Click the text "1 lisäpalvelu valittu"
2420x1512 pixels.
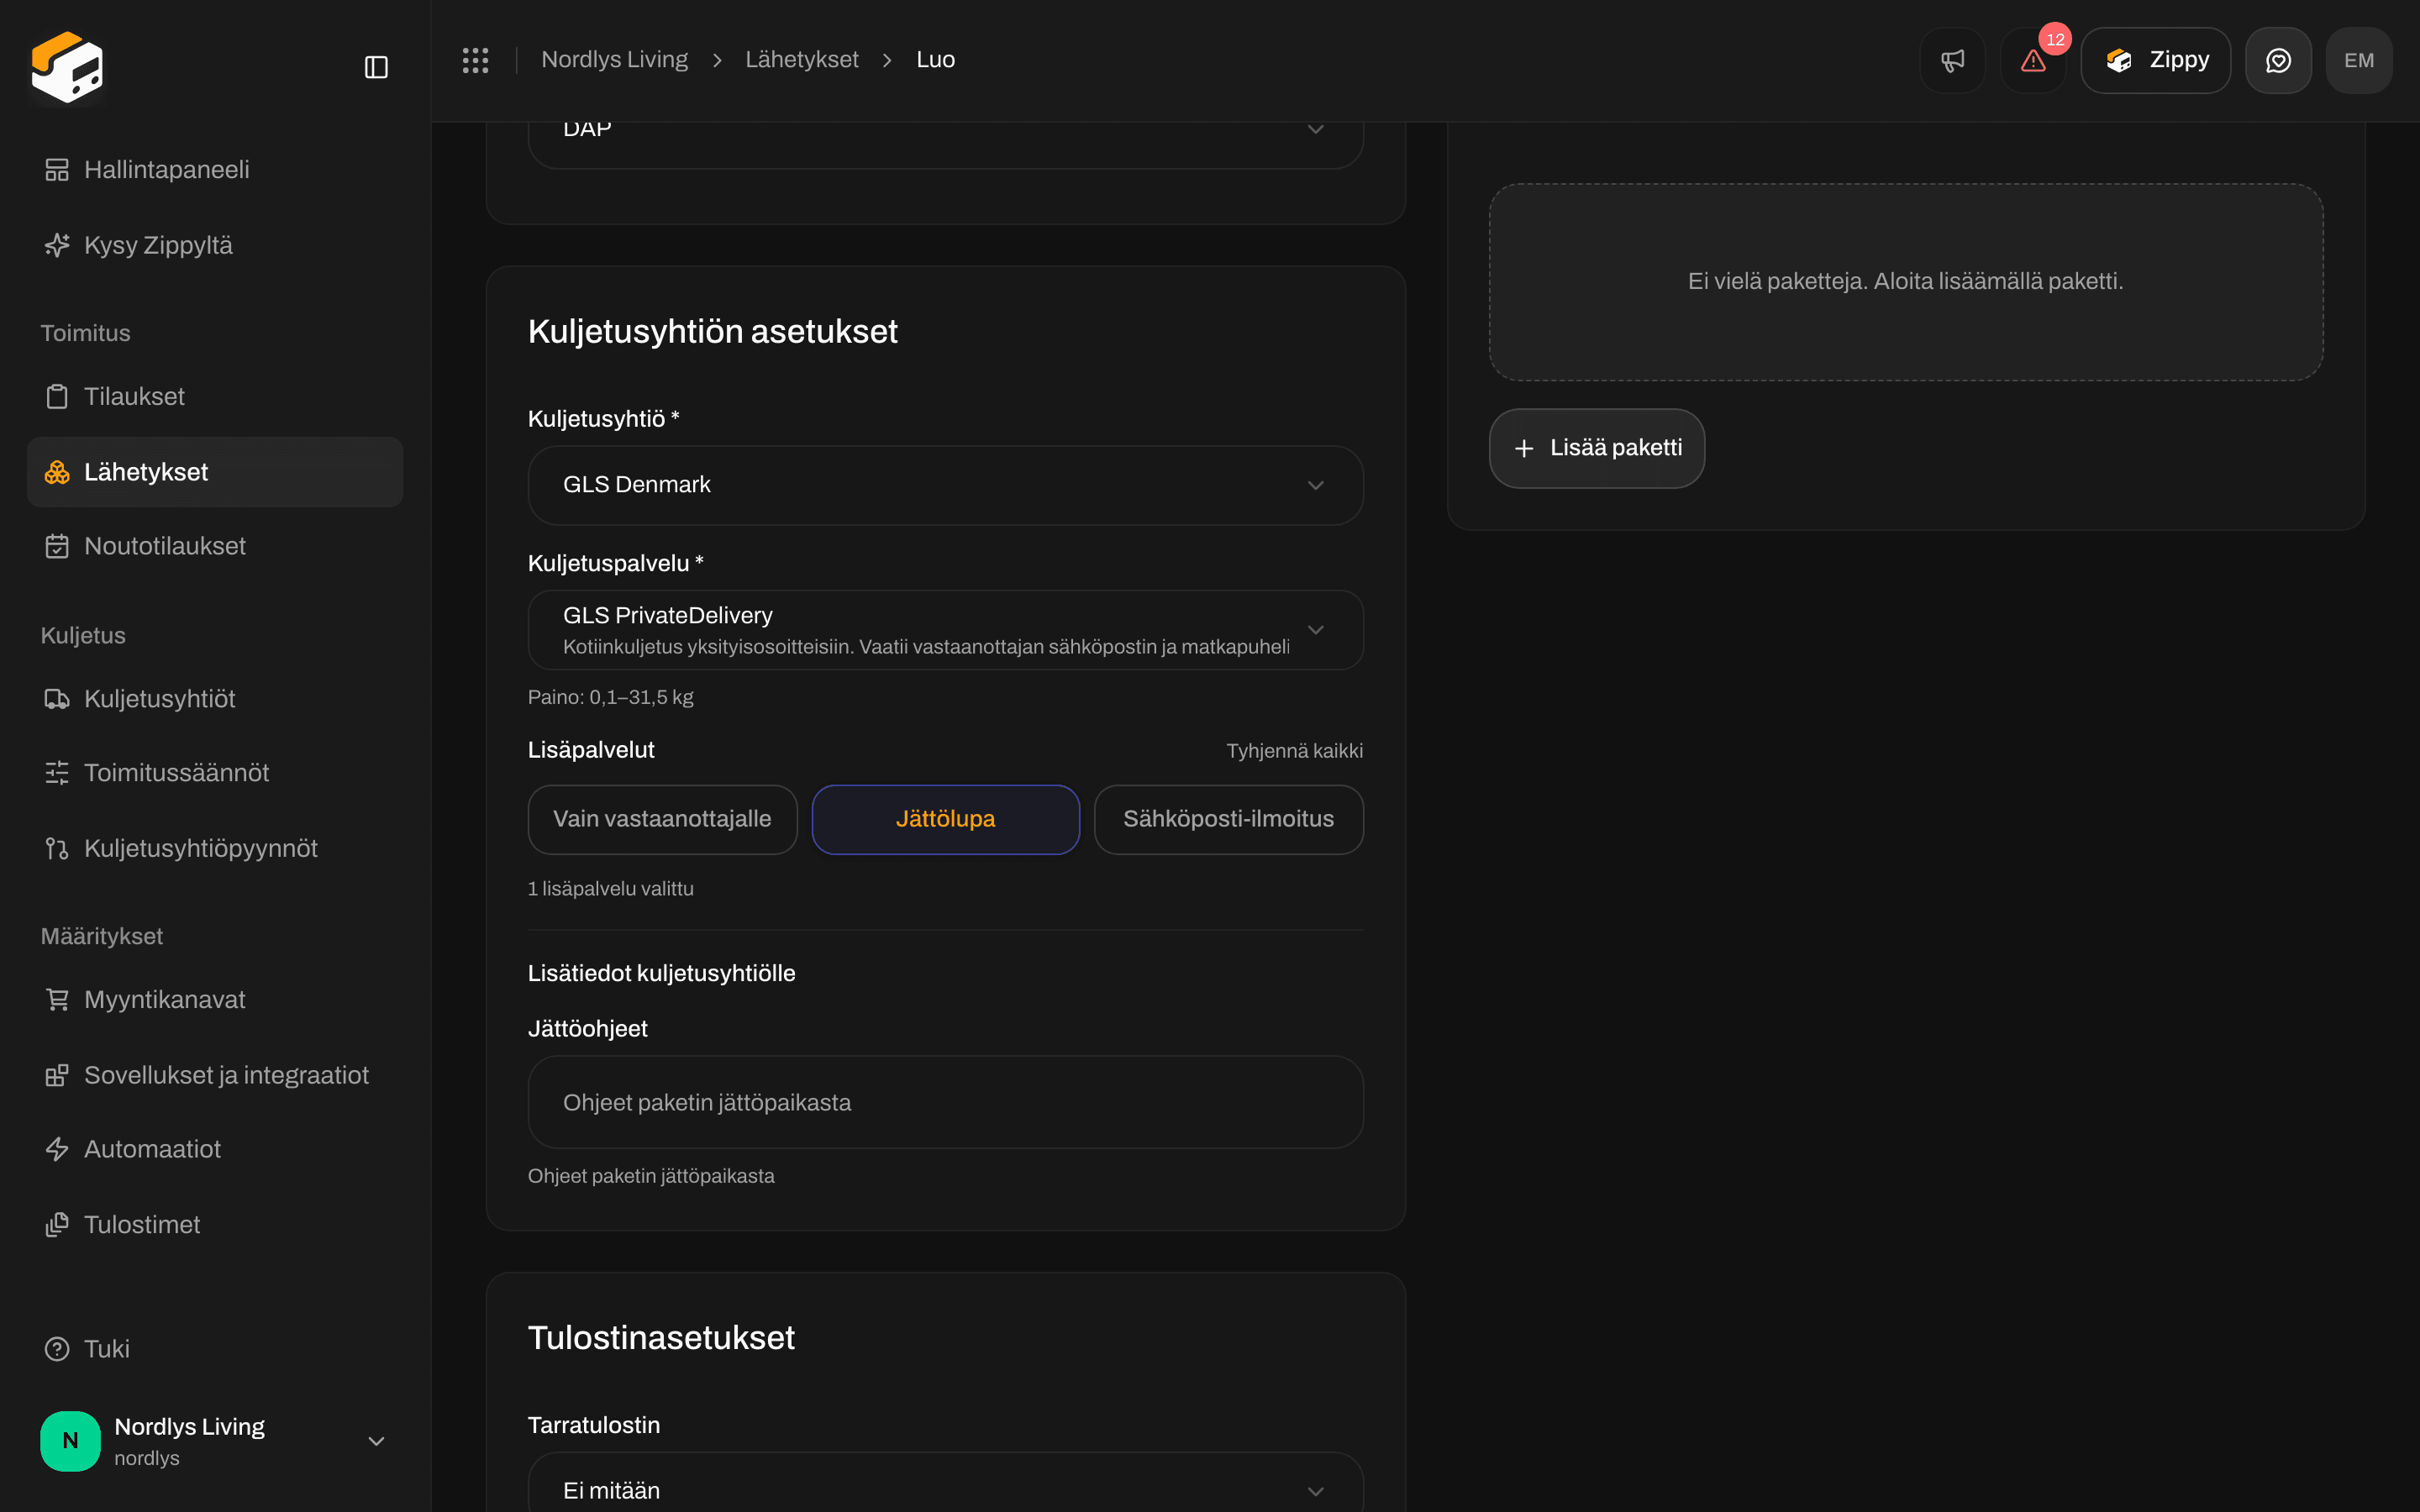coord(610,889)
